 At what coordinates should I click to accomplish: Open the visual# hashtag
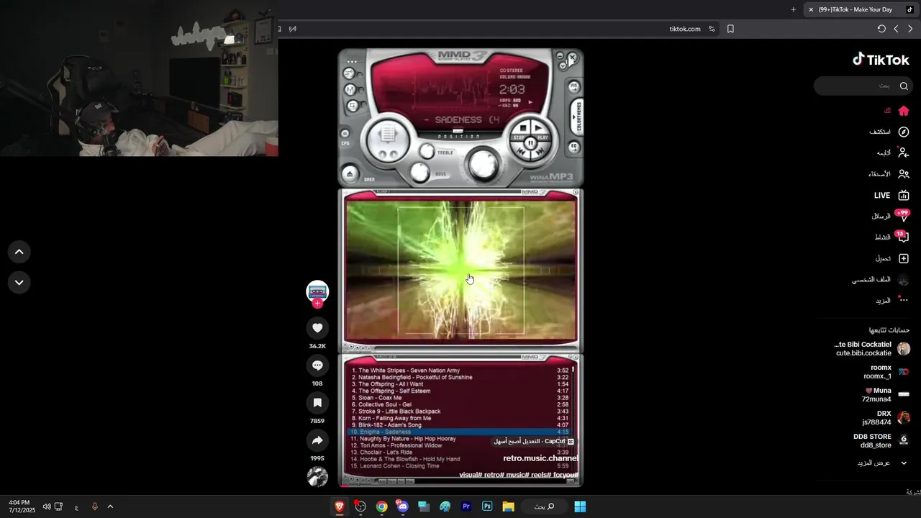coord(471,475)
